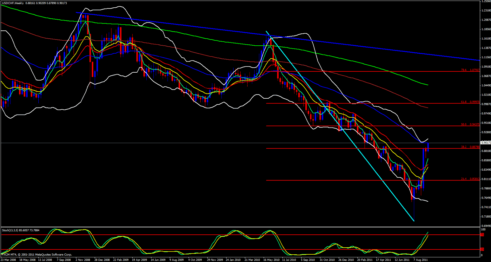
Task: Click the USDCHF,Weekly chart title text
Action: 13,3
